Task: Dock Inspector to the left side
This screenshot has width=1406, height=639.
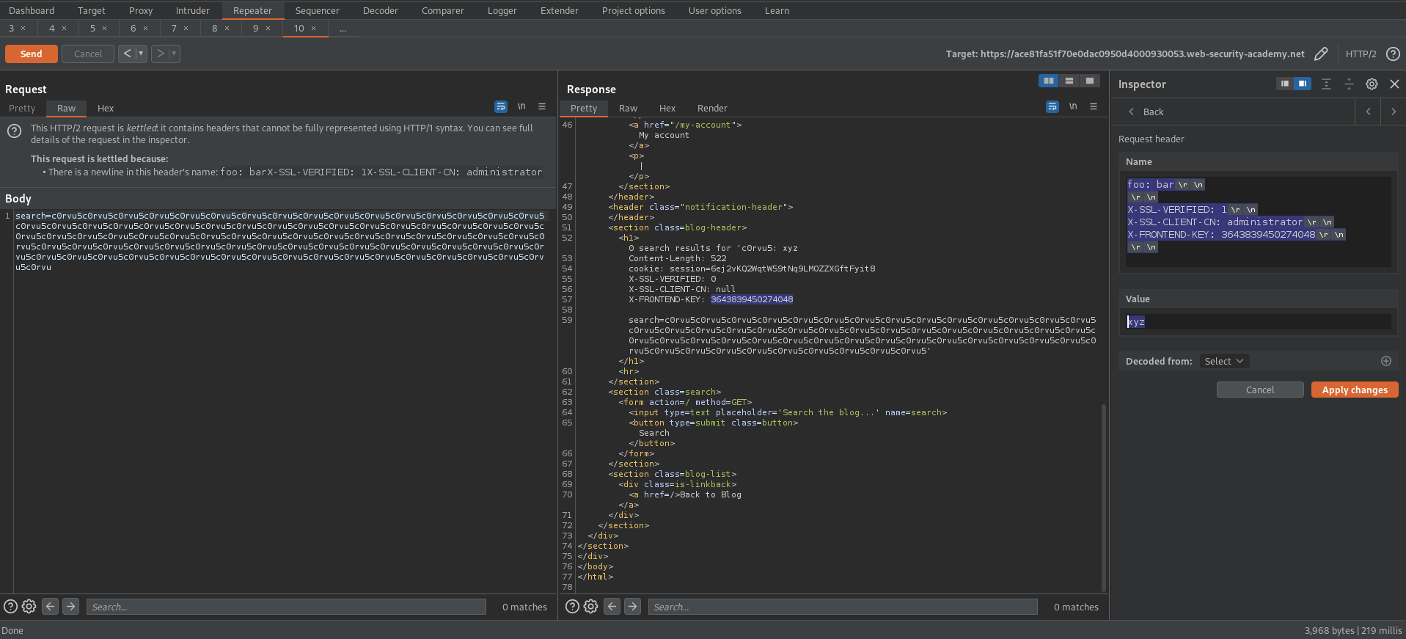Action: click(x=1285, y=84)
